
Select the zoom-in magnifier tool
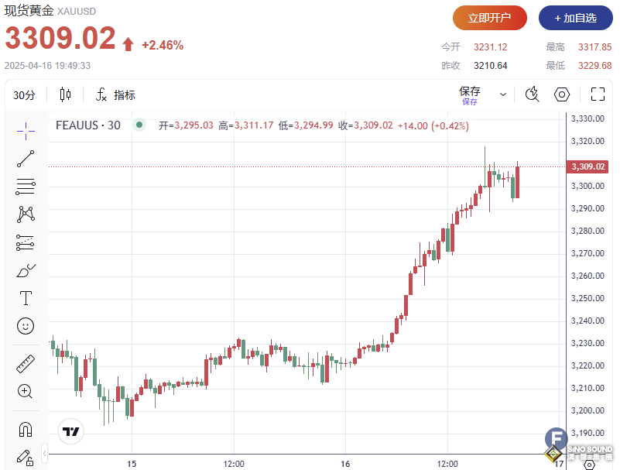click(x=26, y=392)
